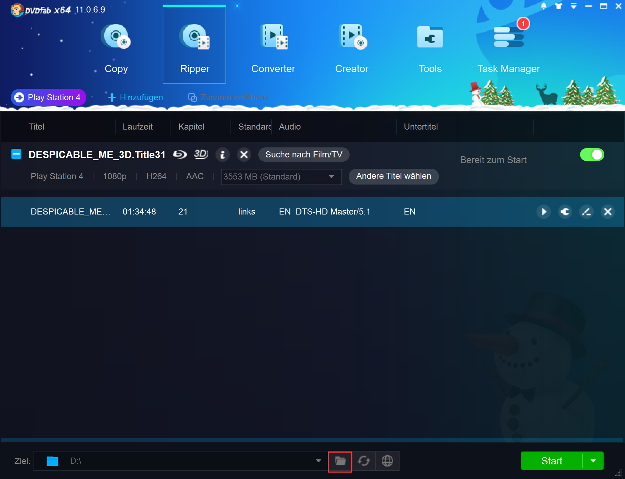Viewport: 625px width, 479px height.
Task: Open advanced settings wrench icon for title
Action: pyautogui.click(x=565, y=212)
